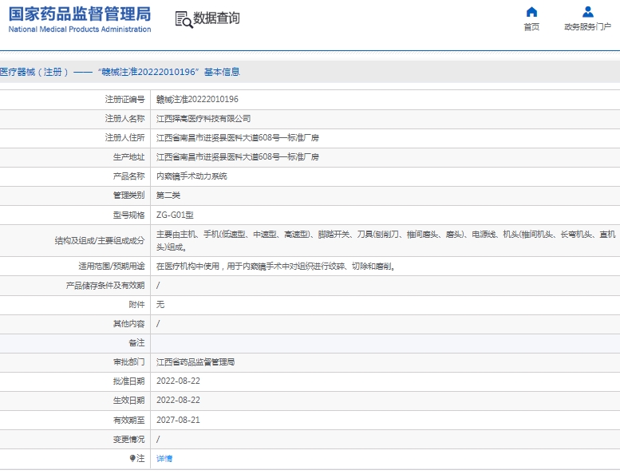Click the 审批部门 label
The height and width of the screenshot is (474, 620).
tap(129, 362)
